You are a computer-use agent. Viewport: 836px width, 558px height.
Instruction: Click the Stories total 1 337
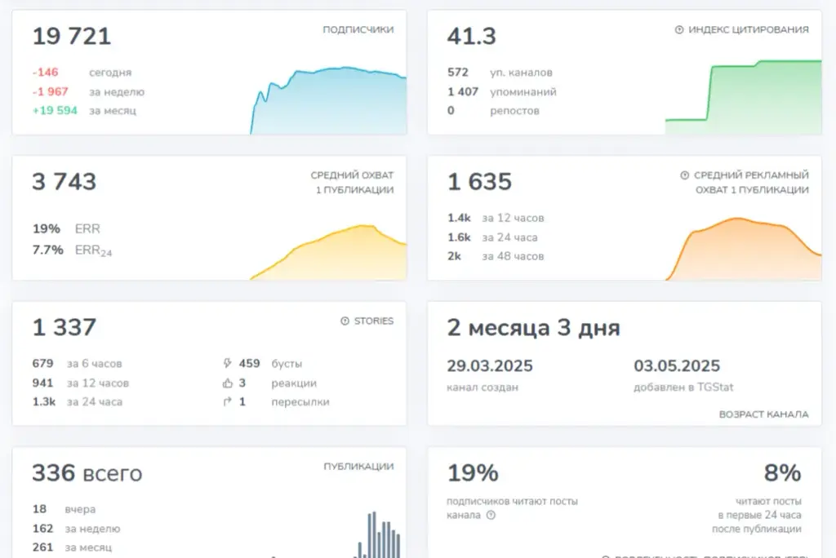64,327
